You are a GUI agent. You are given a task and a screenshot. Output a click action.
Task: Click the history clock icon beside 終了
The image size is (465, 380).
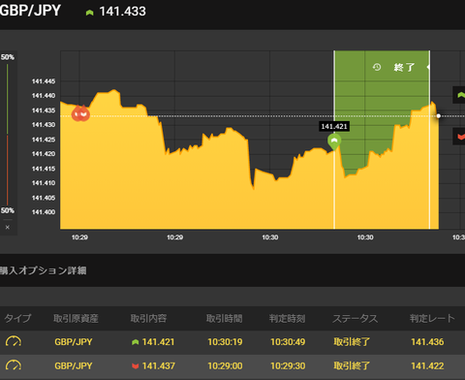(377, 67)
